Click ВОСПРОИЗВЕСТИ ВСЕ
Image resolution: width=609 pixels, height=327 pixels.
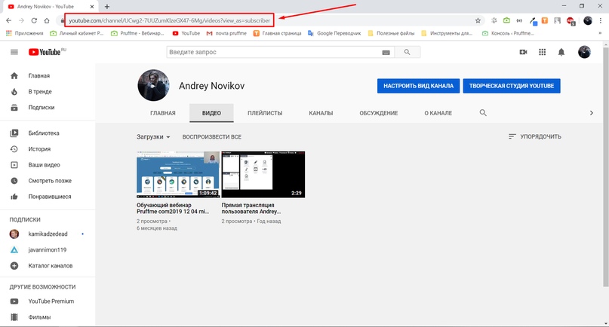click(x=211, y=137)
